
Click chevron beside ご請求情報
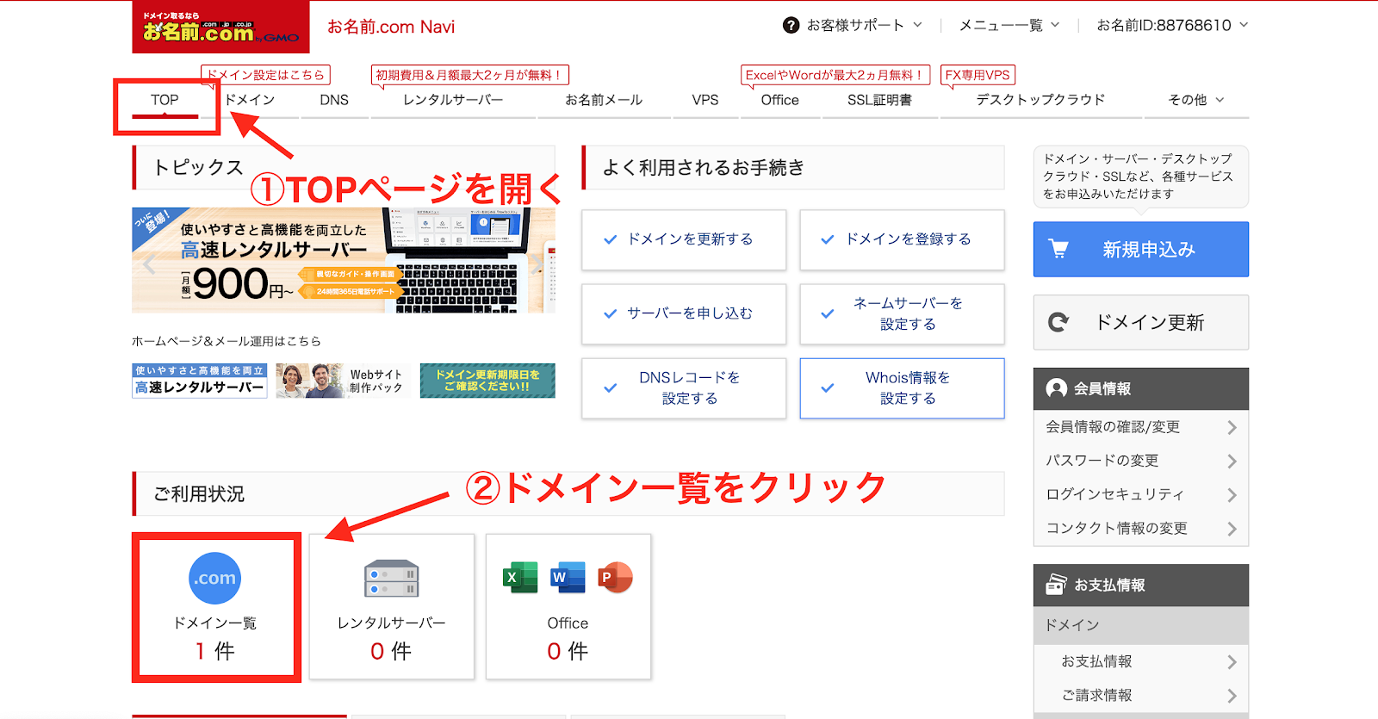pyautogui.click(x=1232, y=695)
